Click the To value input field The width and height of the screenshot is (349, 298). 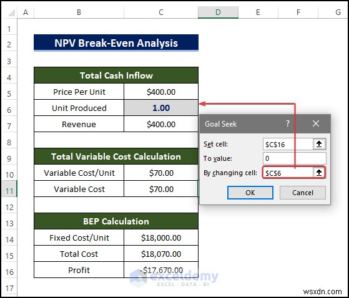click(x=295, y=158)
